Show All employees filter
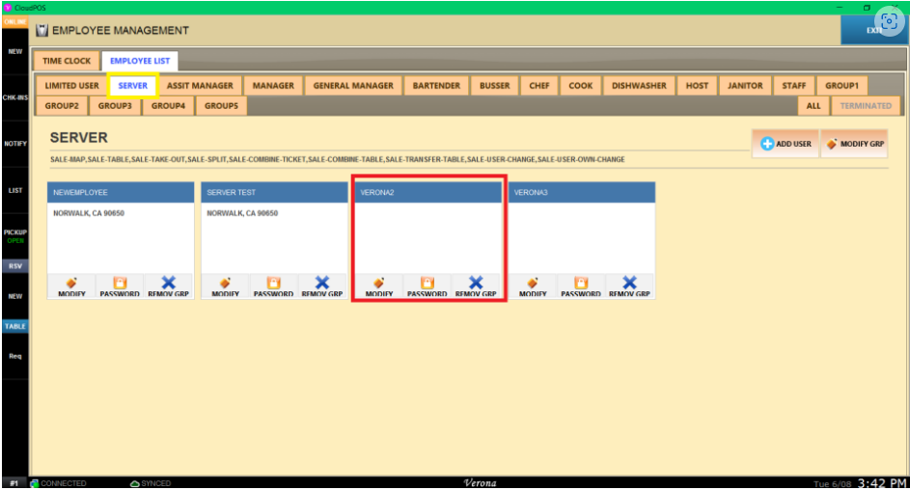 coord(813,106)
